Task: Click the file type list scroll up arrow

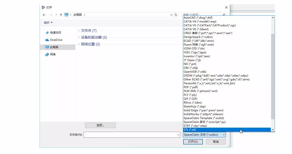Action: click(x=273, y=18)
